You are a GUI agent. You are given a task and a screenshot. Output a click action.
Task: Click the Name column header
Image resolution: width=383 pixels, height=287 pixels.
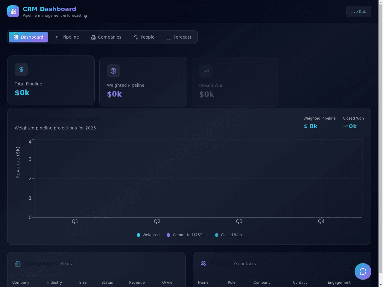[x=203, y=283]
